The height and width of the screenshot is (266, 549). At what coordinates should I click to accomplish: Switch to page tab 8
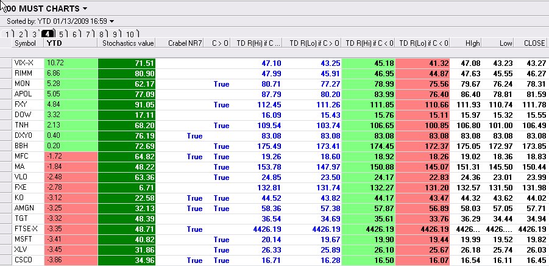click(102, 34)
